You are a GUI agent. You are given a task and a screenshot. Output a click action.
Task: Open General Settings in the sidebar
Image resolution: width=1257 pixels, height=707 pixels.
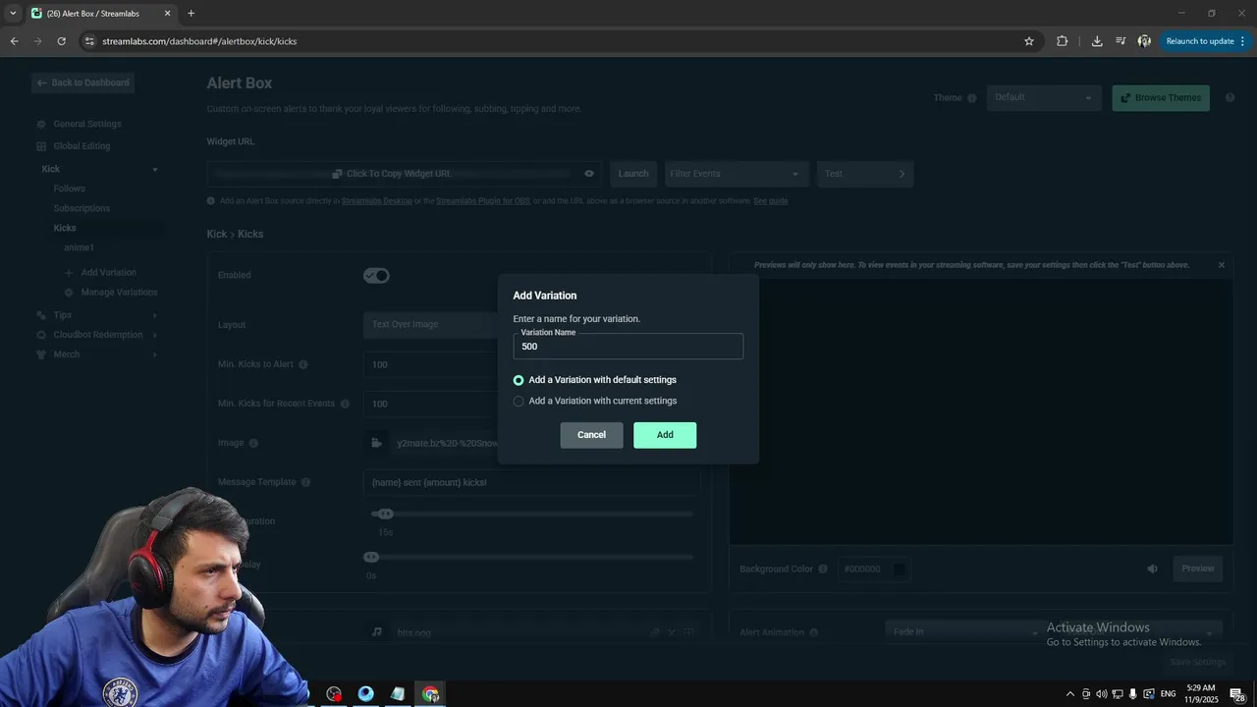coord(87,124)
